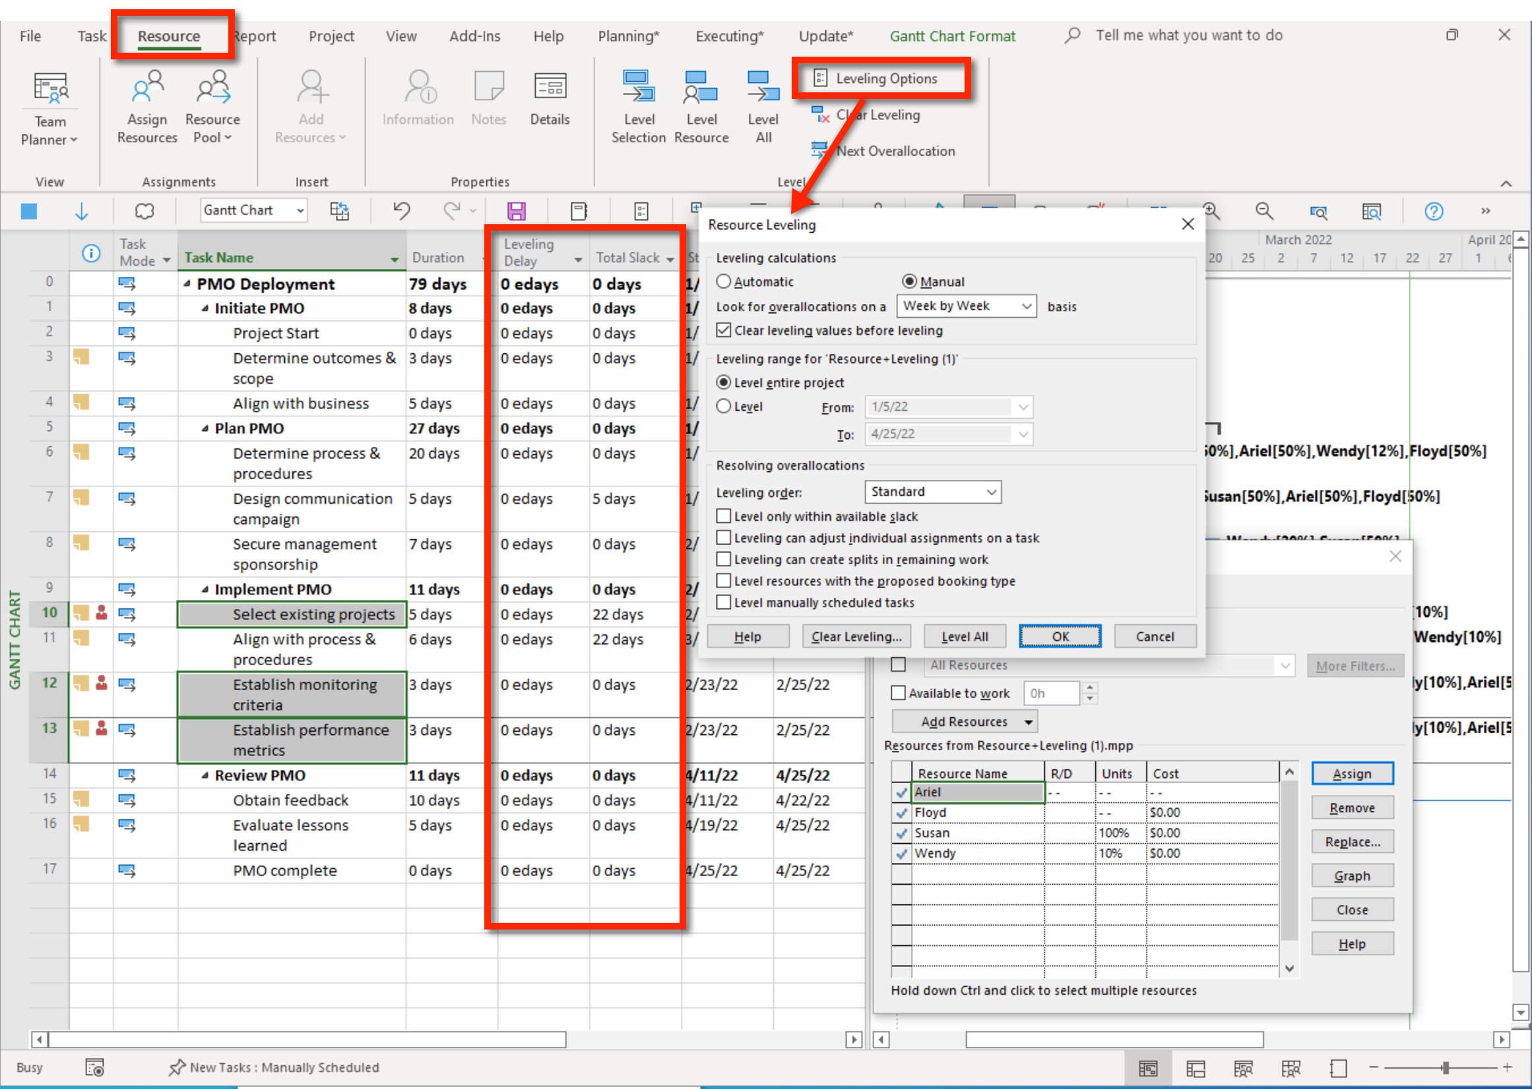Switch to Task Usage view in status bar
The width and height of the screenshot is (1532, 1089).
tap(1196, 1067)
